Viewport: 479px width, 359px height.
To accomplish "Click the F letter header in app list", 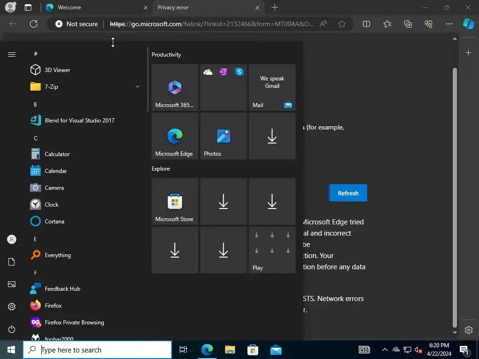I will click(x=36, y=273).
